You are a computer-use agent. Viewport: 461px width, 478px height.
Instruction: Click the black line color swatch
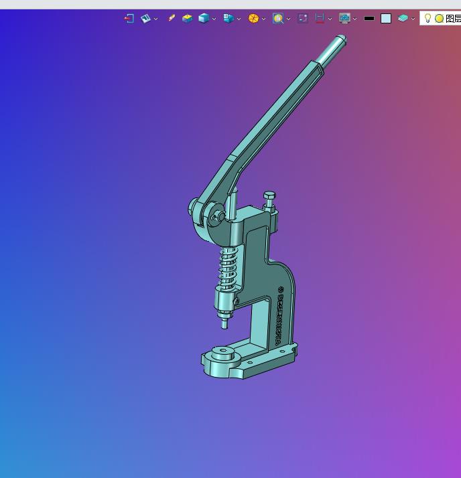369,18
